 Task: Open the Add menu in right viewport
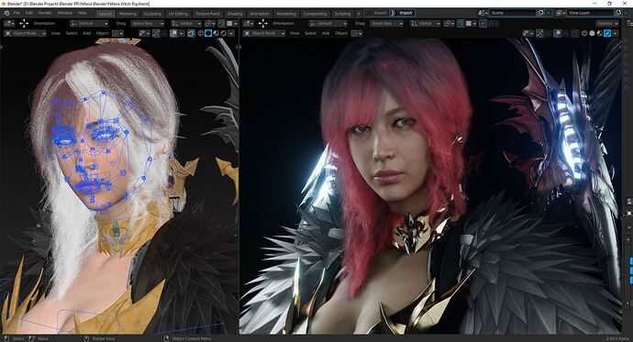click(x=326, y=33)
